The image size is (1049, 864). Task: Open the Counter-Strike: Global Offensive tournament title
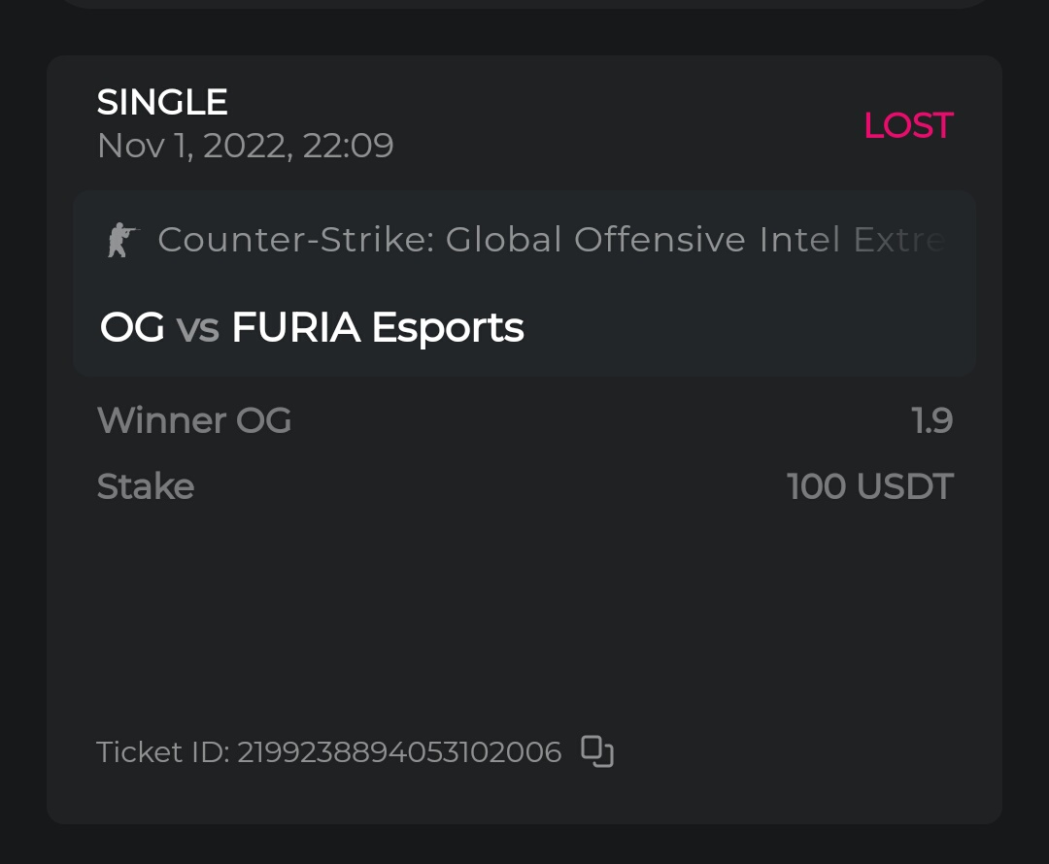(x=550, y=240)
